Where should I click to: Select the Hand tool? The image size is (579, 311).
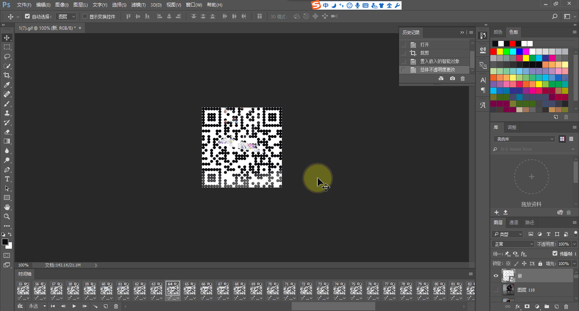[7, 207]
